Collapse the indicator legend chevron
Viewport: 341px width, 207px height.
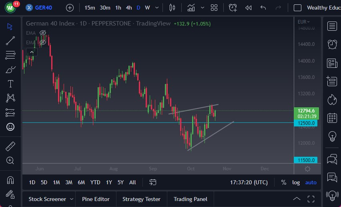(x=32, y=52)
